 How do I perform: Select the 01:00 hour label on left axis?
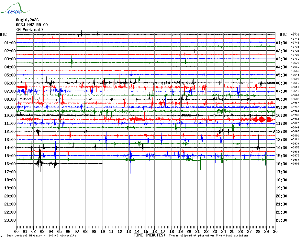point(10,43)
